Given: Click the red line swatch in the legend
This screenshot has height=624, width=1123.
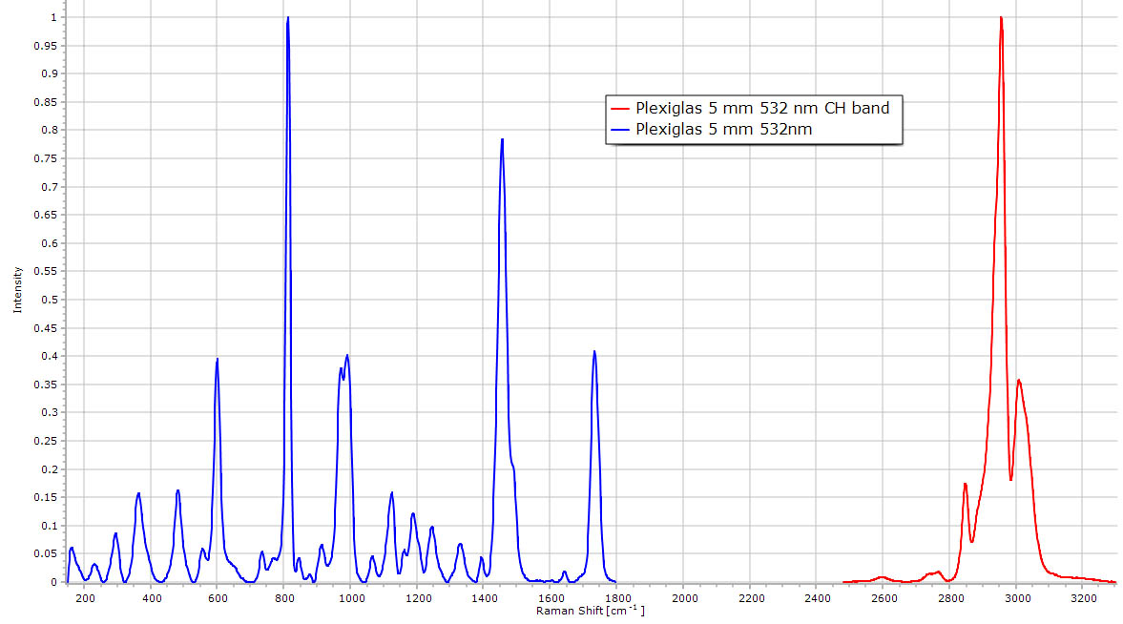Looking at the screenshot, I should pos(622,109).
